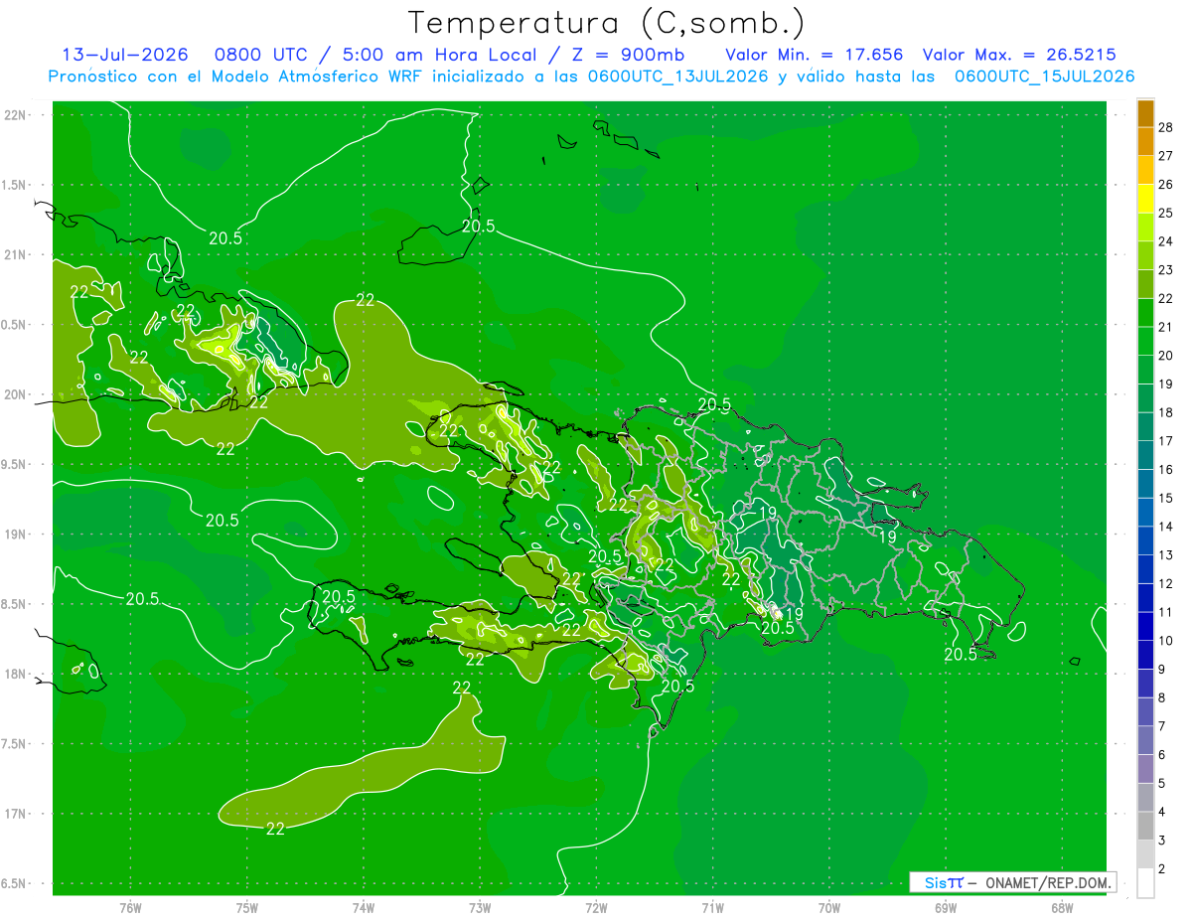Click the title 'Temperatura (C,somb.)'
The image size is (1192, 921).
[x=607, y=23]
